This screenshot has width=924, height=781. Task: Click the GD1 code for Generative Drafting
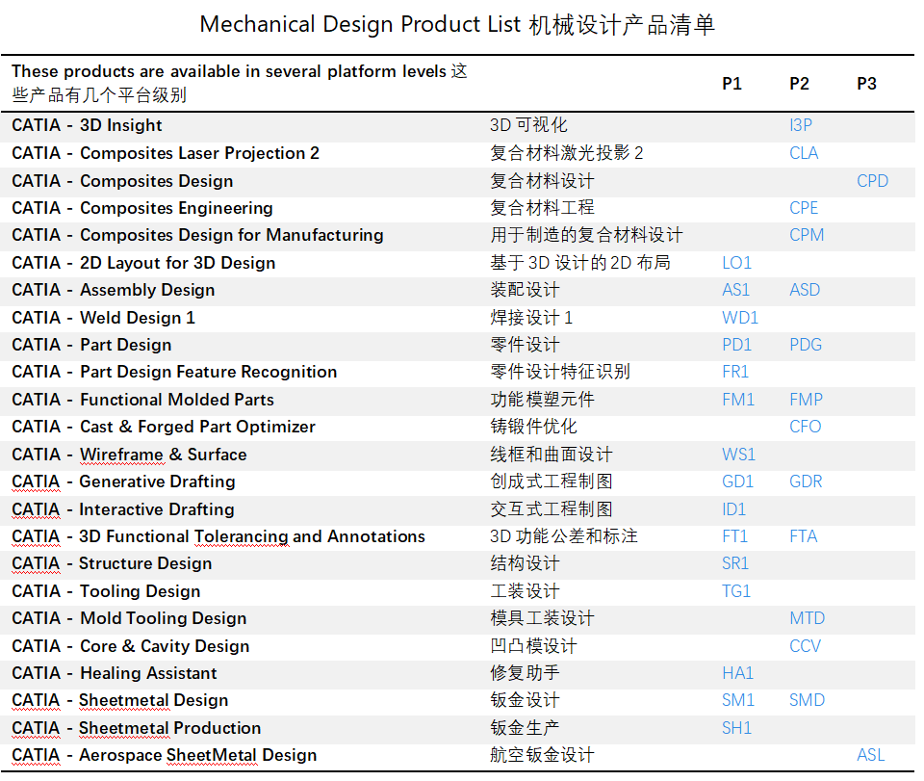[x=738, y=482]
